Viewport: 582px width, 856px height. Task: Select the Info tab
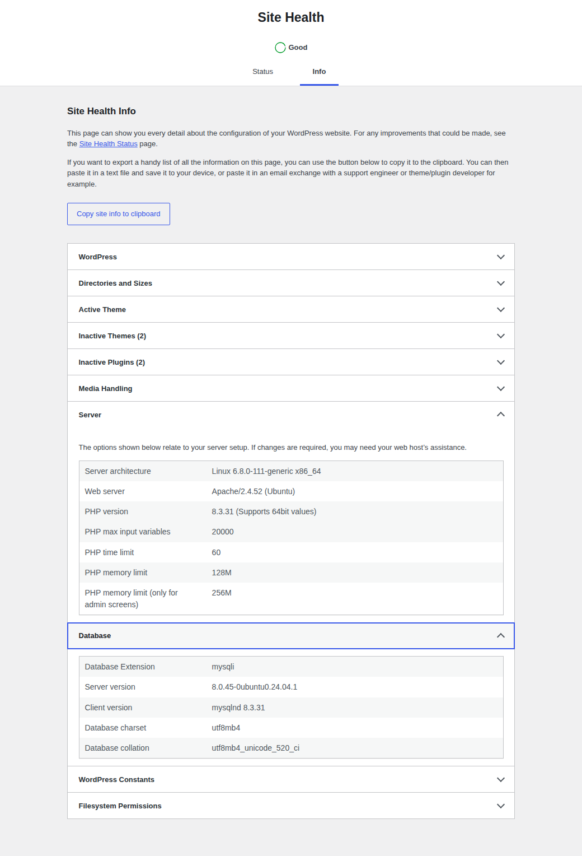319,72
